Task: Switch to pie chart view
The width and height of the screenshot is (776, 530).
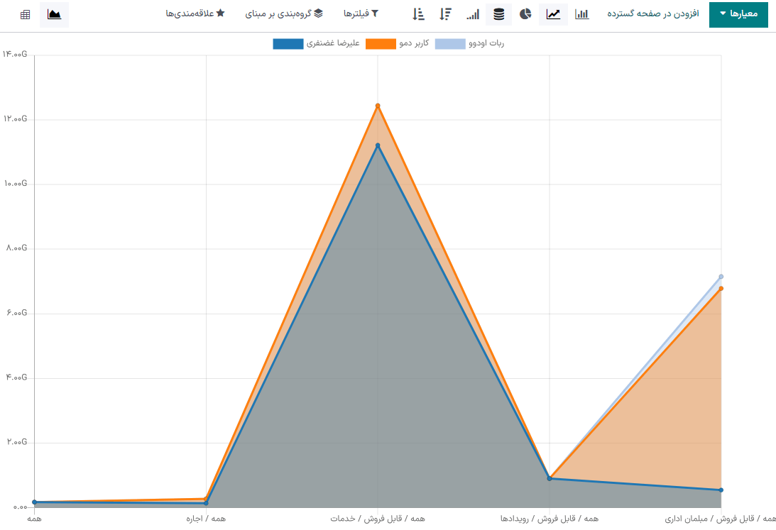Action: click(525, 14)
